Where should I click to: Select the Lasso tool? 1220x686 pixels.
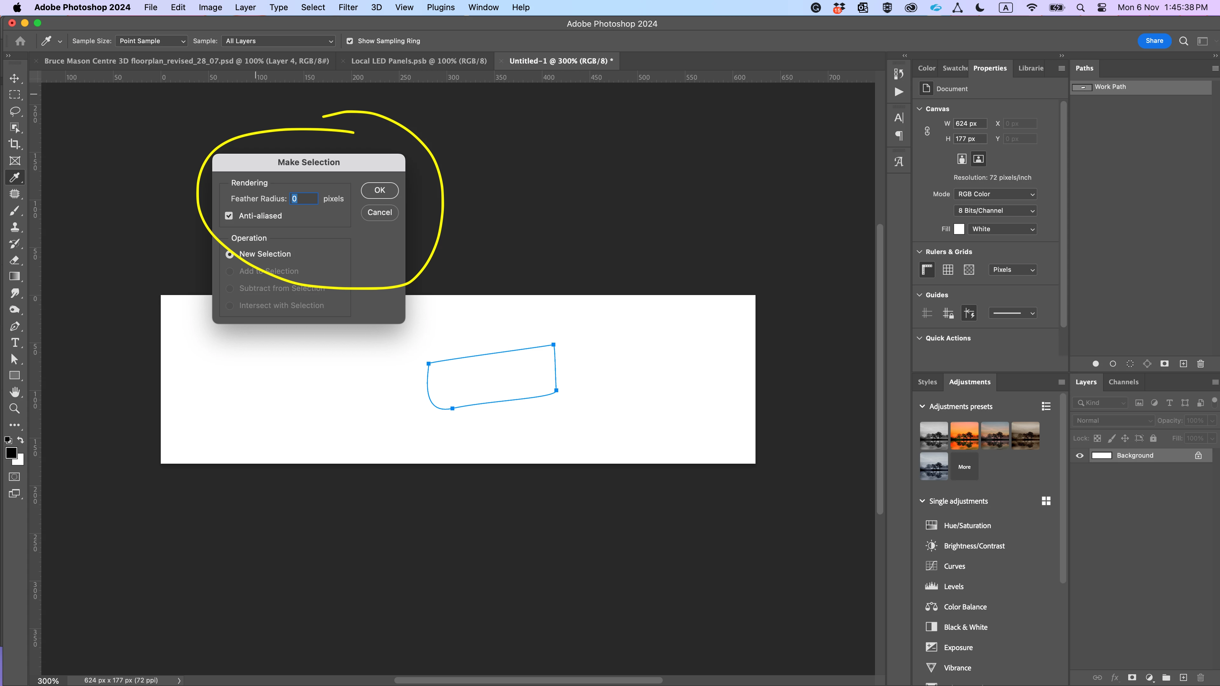[x=15, y=111]
